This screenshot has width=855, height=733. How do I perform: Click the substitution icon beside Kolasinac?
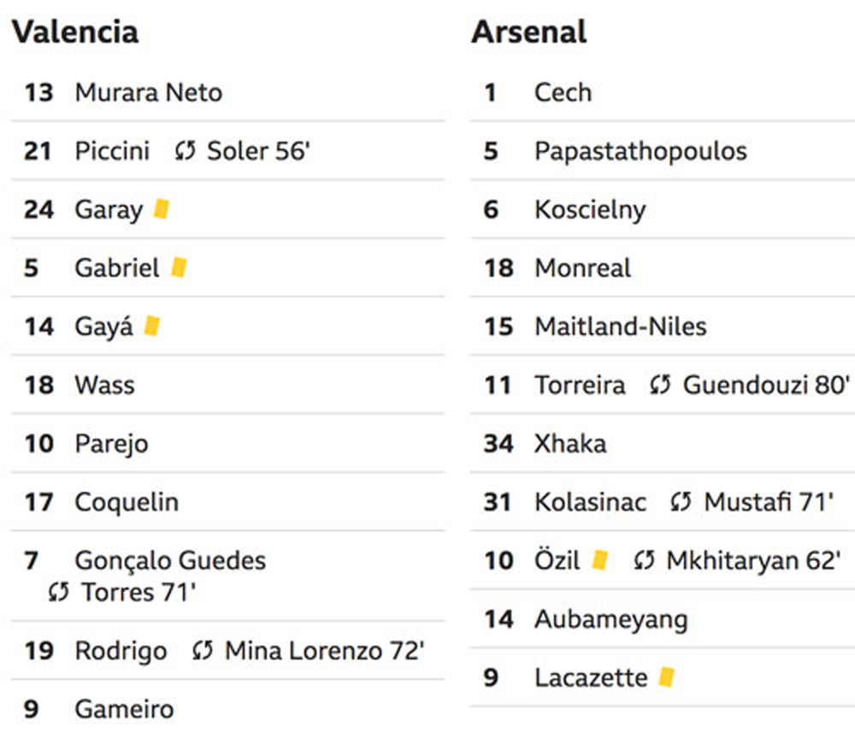click(x=681, y=502)
